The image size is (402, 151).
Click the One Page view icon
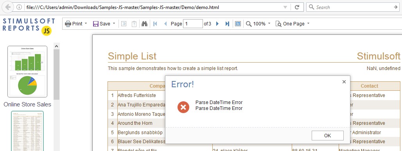coord(278,24)
